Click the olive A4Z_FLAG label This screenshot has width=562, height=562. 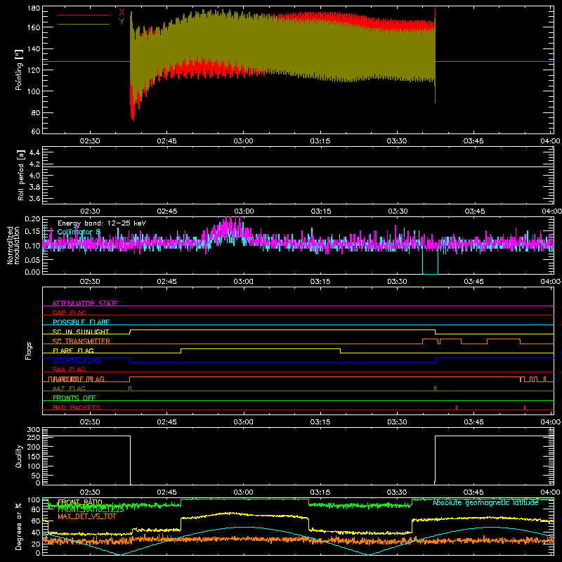click(69, 388)
